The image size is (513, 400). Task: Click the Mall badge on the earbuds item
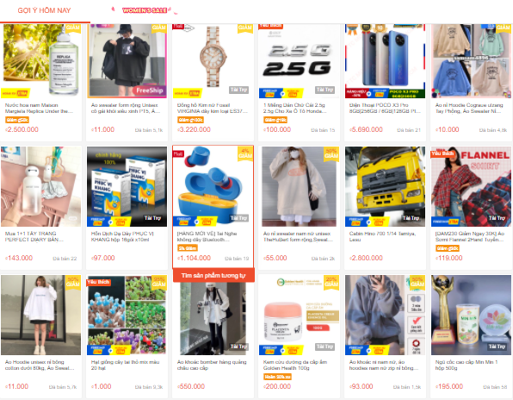click(x=178, y=153)
